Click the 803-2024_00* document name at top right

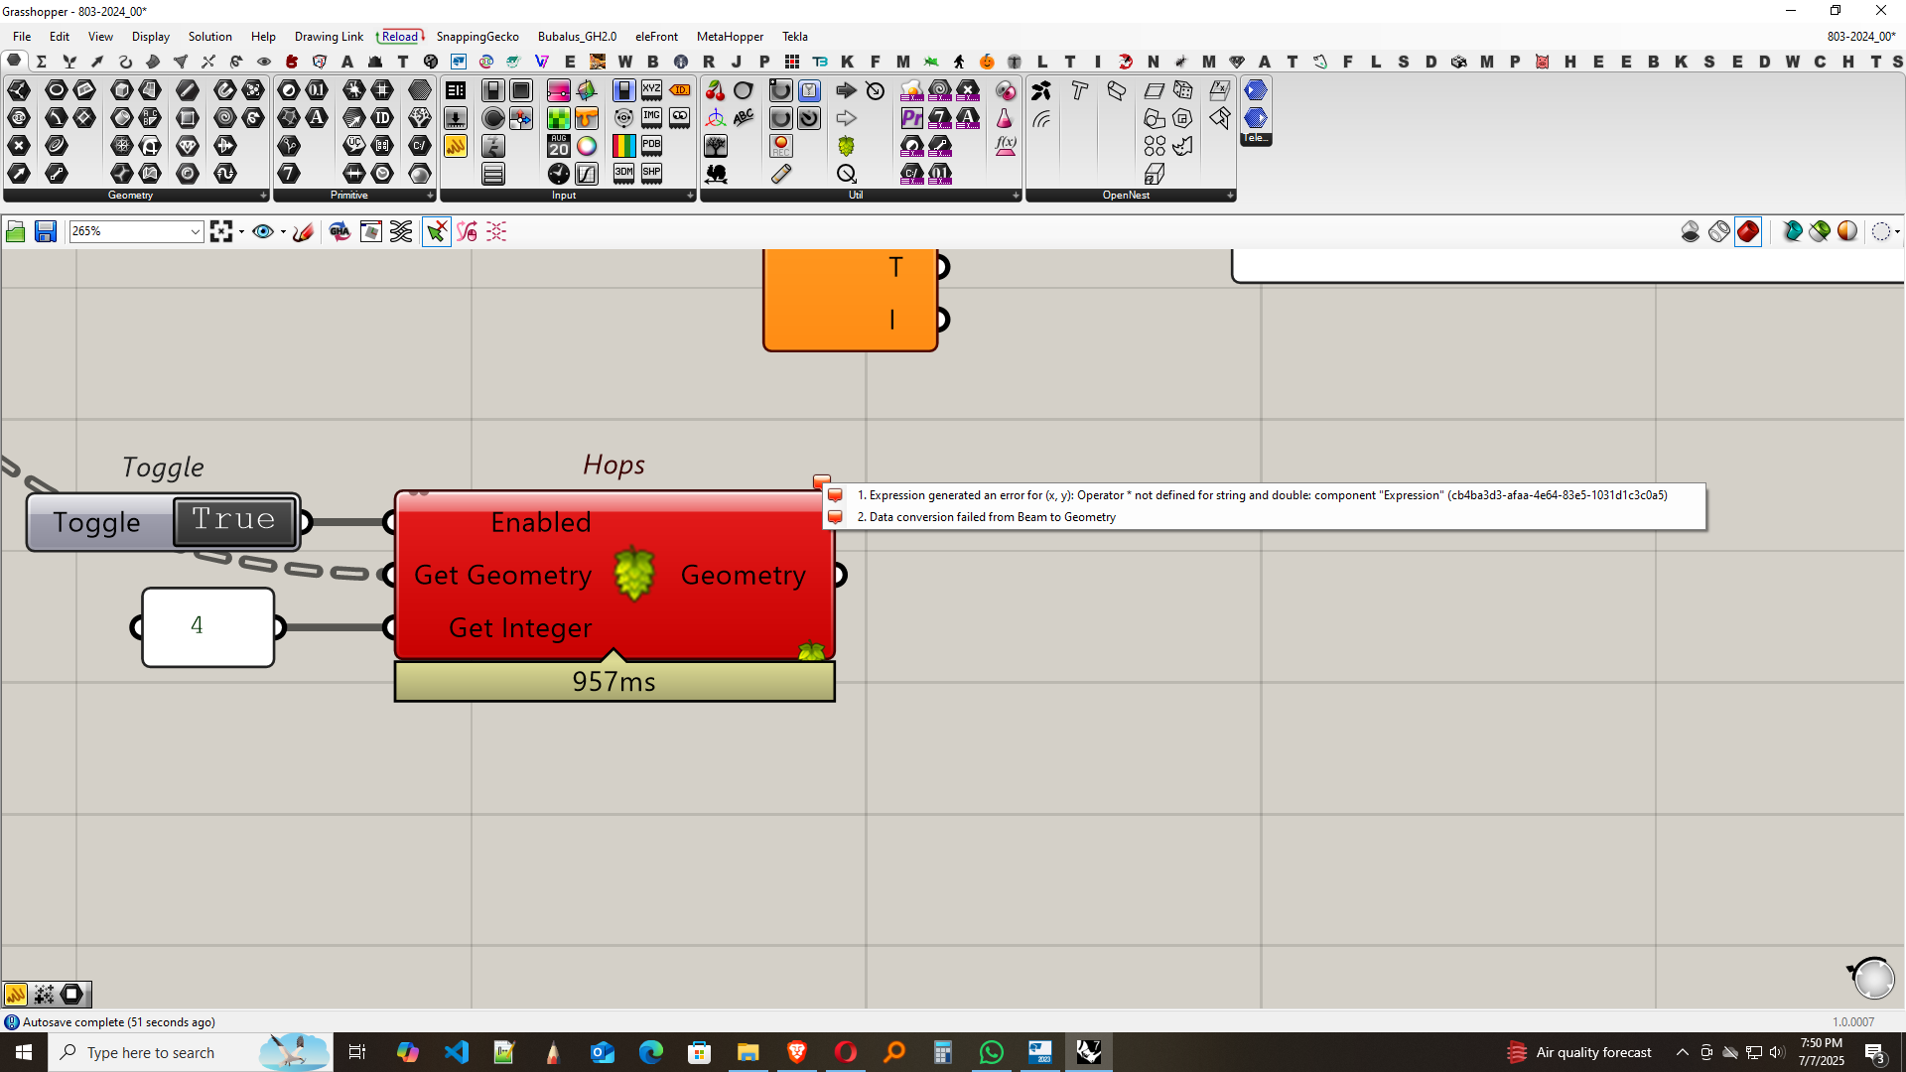pyautogui.click(x=1861, y=36)
